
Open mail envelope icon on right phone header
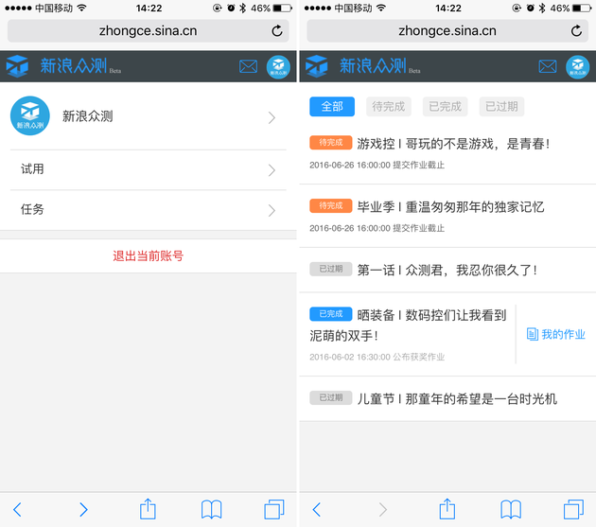[548, 66]
